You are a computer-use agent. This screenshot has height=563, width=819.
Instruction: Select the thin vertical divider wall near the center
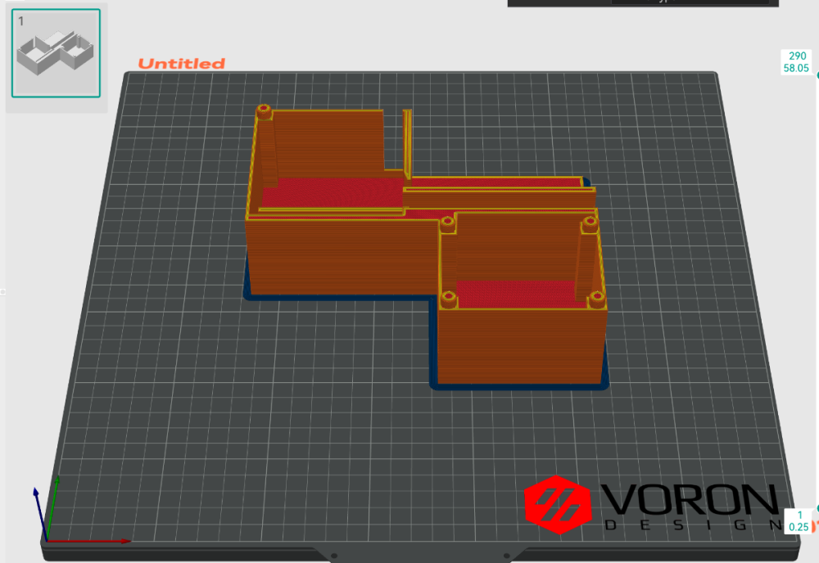pos(407,142)
